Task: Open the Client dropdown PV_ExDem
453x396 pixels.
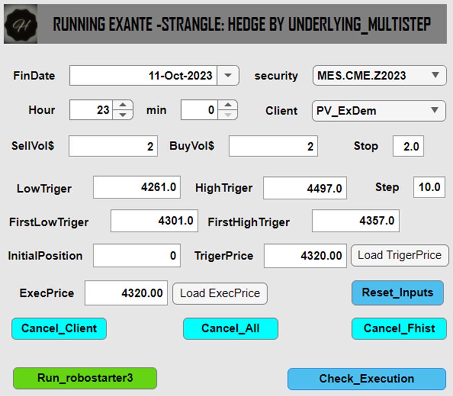Action: point(435,110)
